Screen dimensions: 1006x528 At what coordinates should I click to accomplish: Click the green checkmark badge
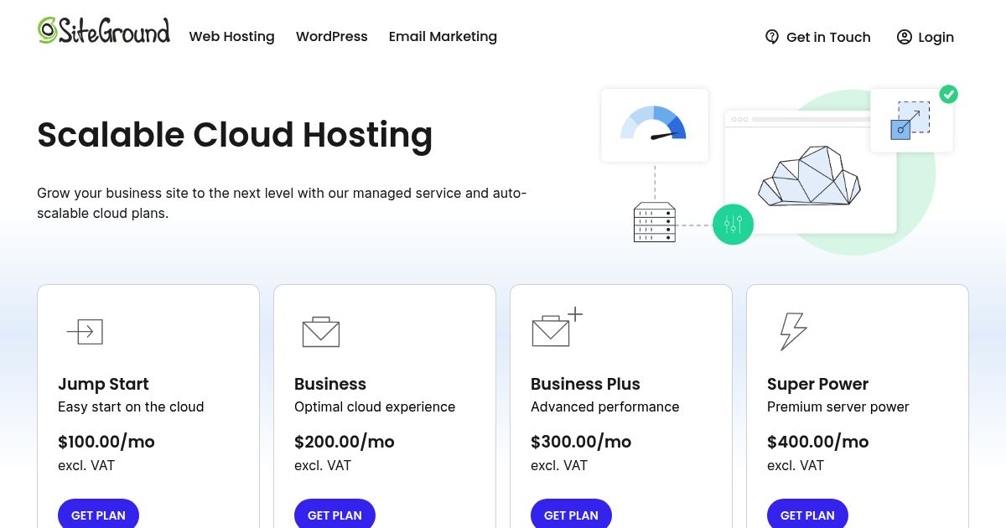coord(948,94)
